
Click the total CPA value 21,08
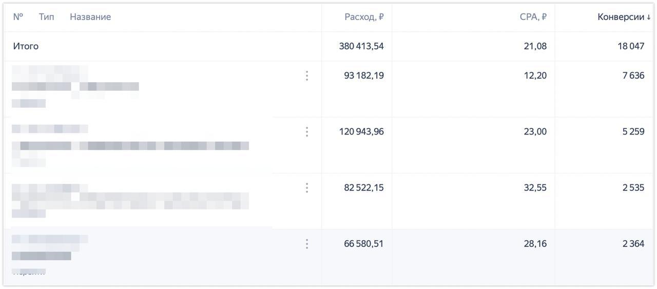535,46
